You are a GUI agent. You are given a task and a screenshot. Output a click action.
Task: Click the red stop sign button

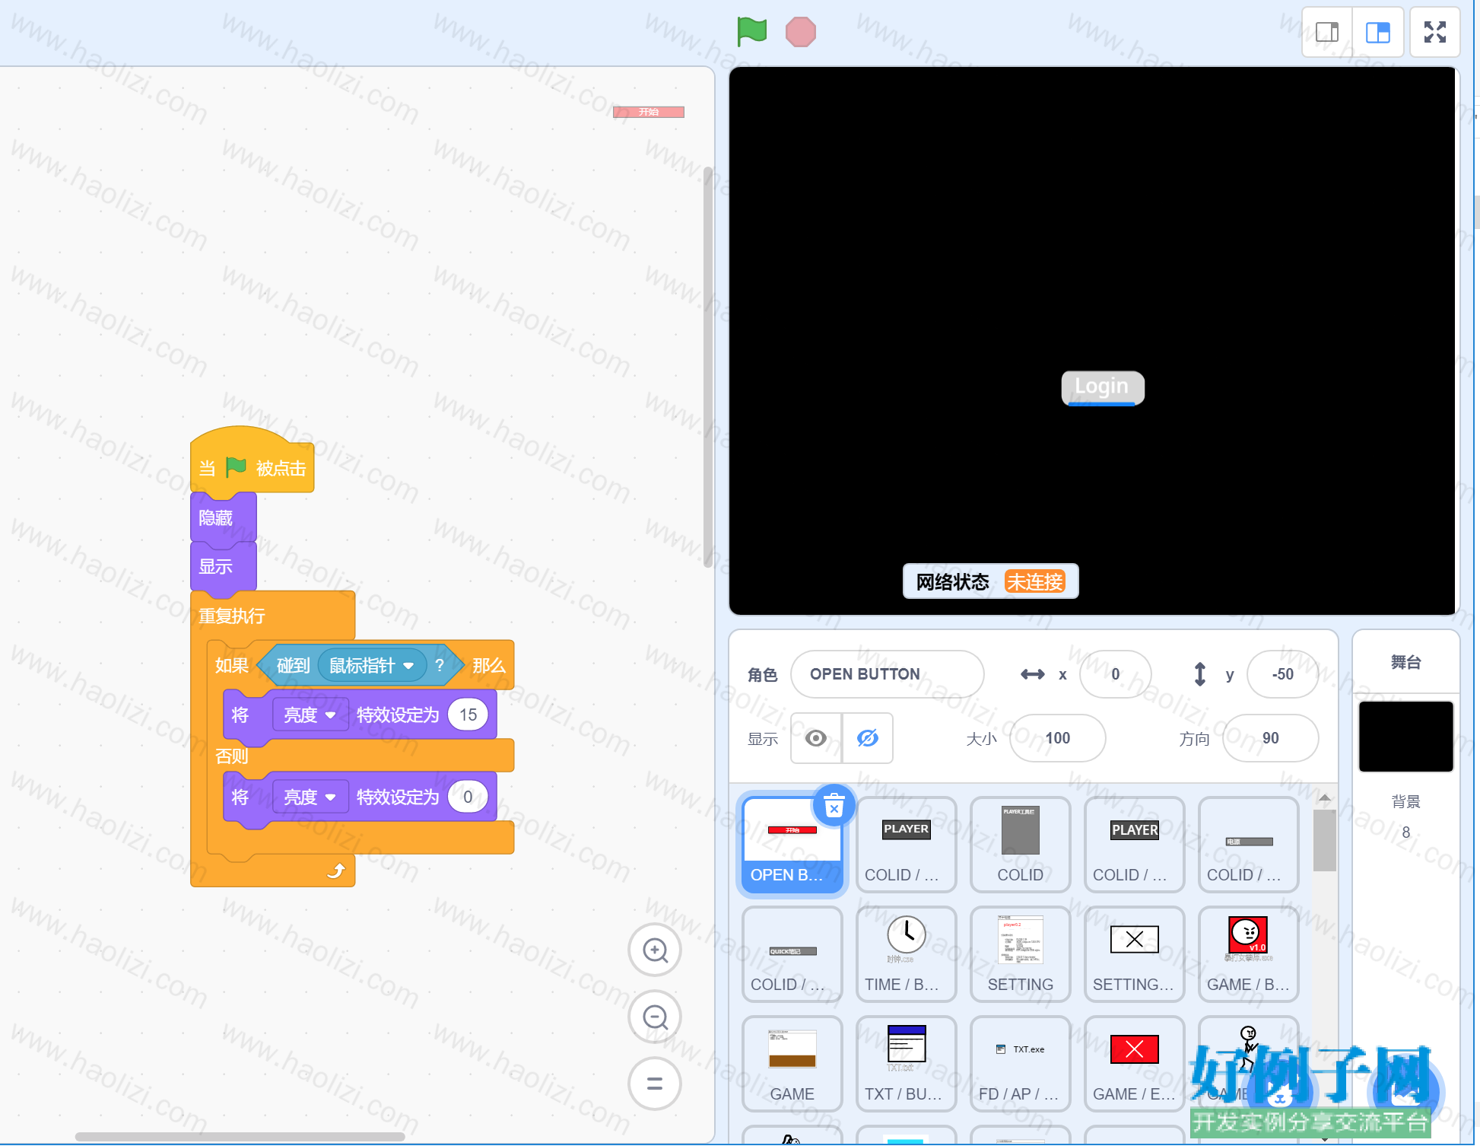point(800,32)
